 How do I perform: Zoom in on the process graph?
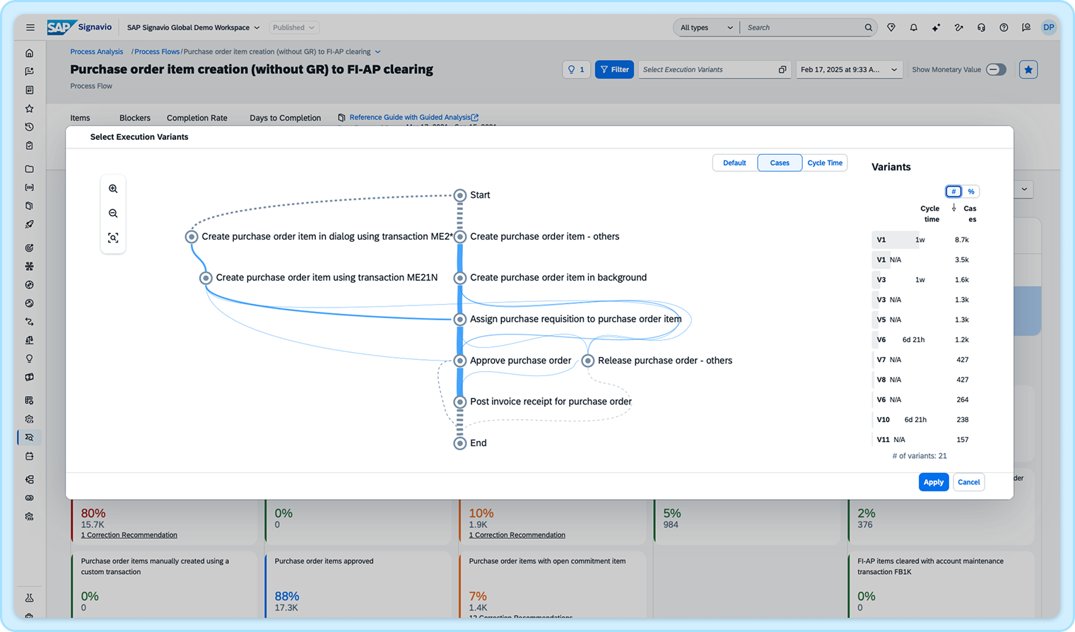coord(113,189)
